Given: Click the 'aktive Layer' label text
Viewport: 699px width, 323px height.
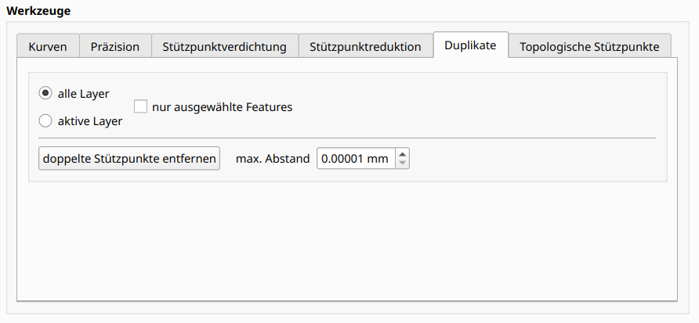Looking at the screenshot, I should coord(89,121).
